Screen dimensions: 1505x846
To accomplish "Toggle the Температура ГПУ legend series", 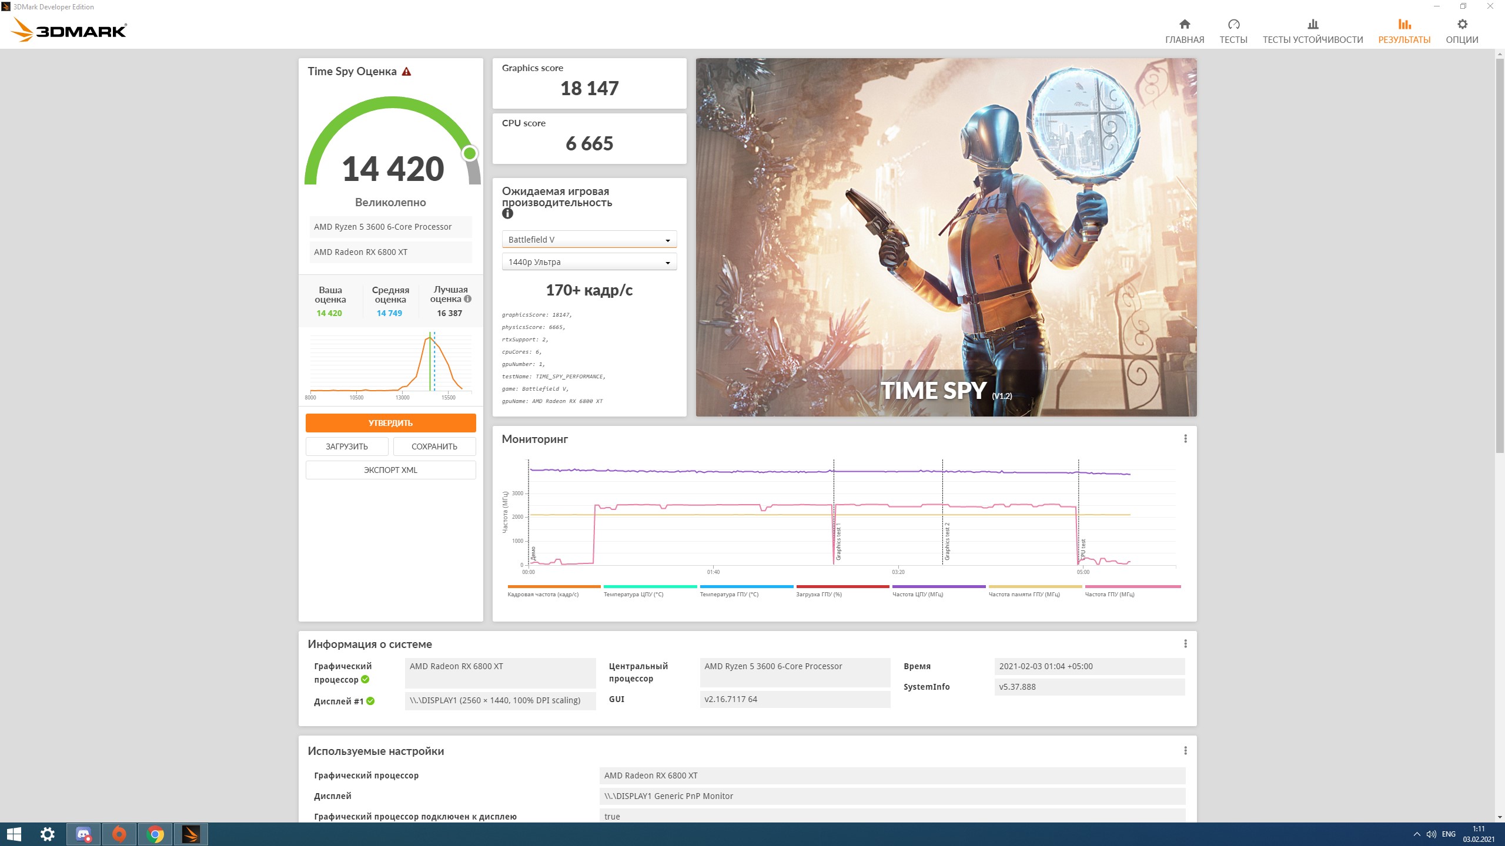I will [x=729, y=595].
